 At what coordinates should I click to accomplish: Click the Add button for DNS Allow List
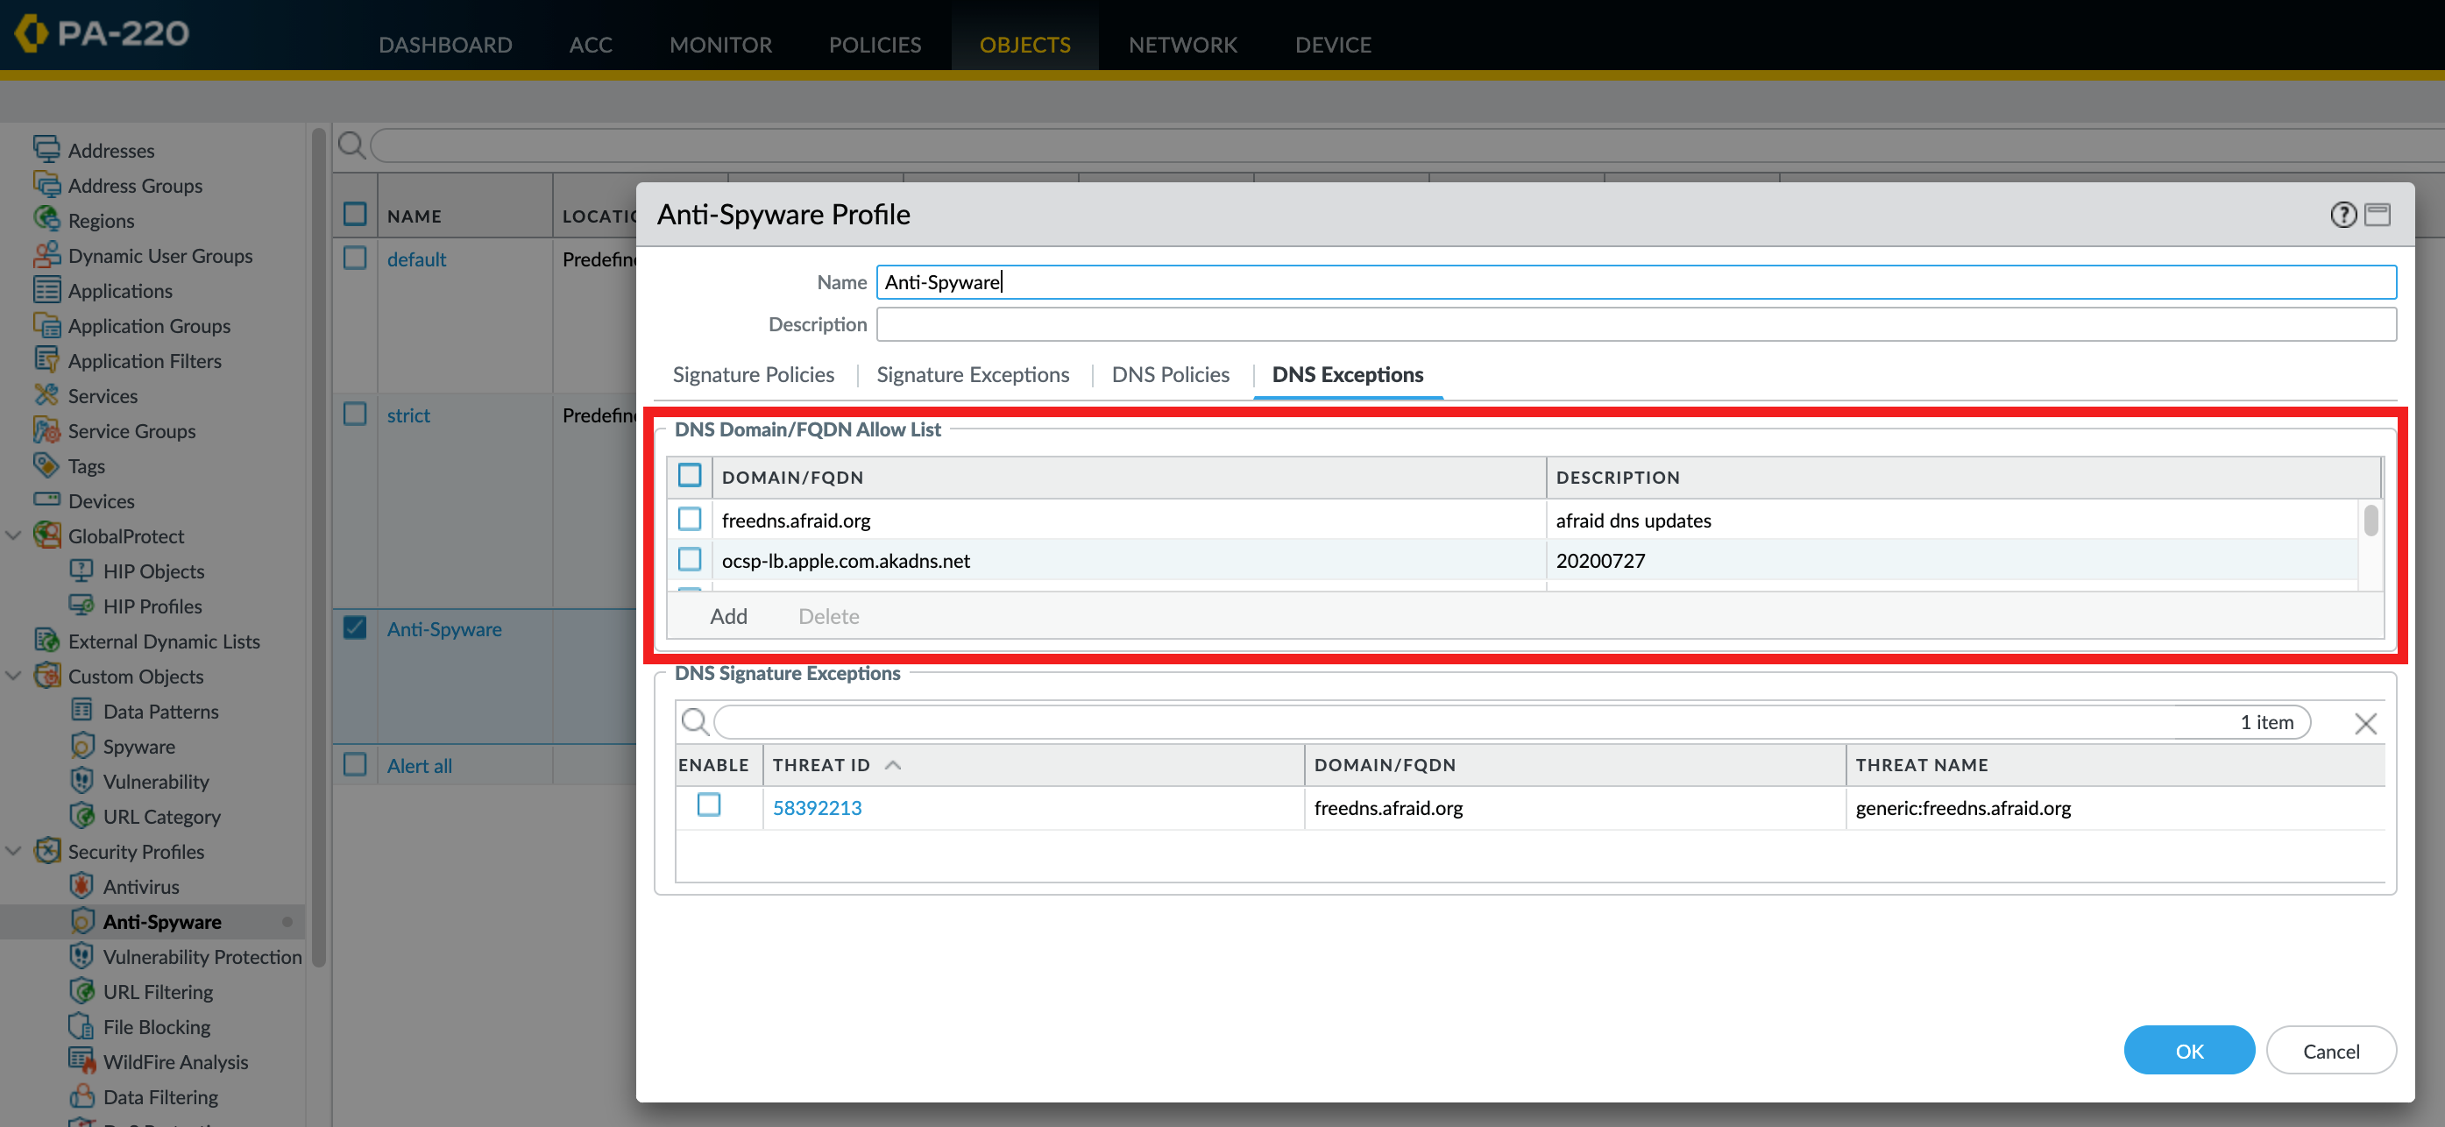point(728,614)
